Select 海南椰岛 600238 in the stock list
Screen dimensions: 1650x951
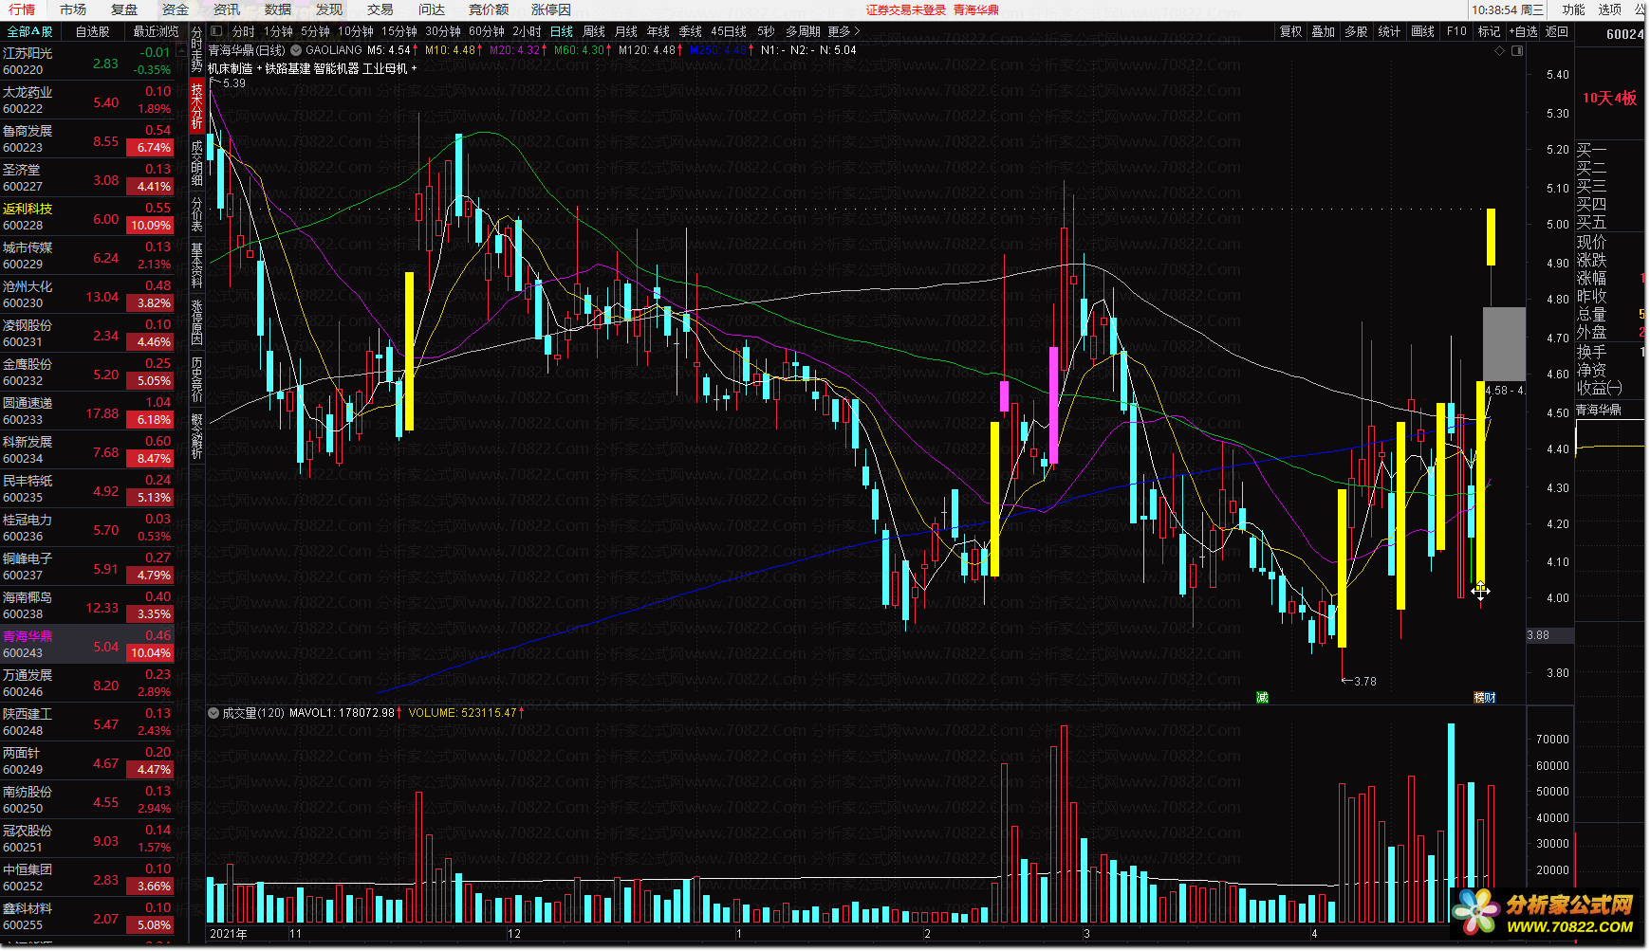coord(87,606)
